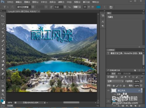Open the layer fill slider dropdown
146x108 pixels.
141,86
